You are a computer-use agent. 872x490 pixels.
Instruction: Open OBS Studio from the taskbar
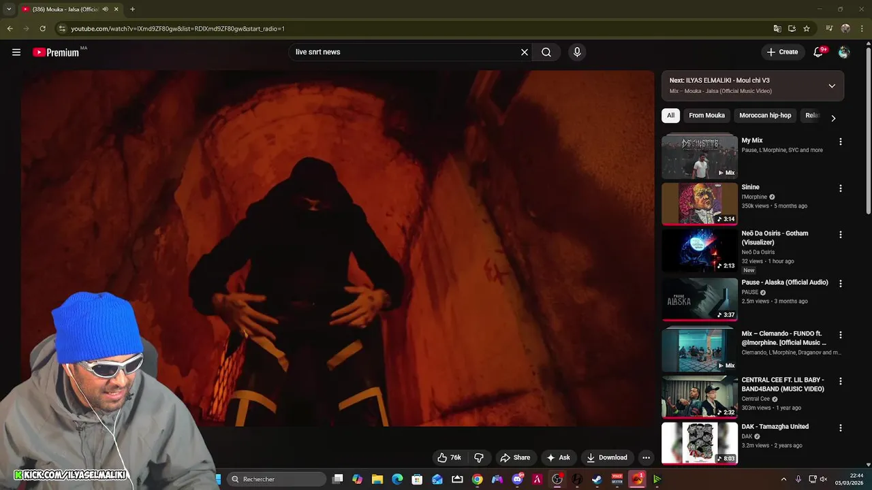[557, 479]
